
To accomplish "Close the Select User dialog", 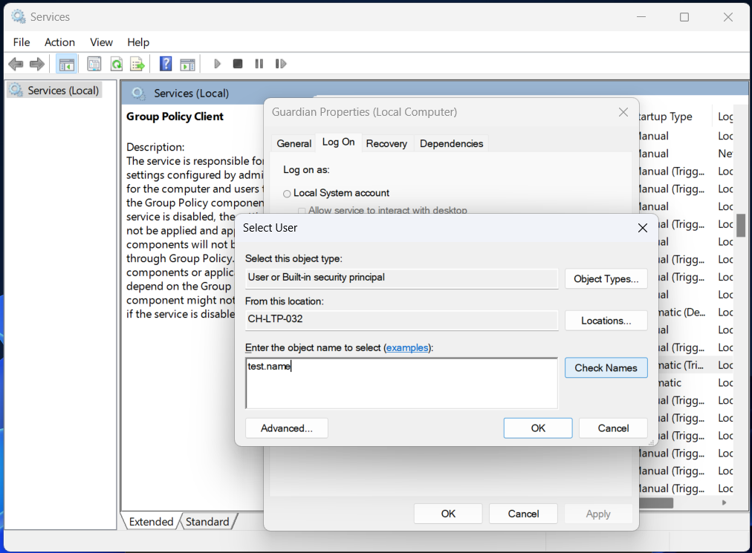I will (643, 228).
